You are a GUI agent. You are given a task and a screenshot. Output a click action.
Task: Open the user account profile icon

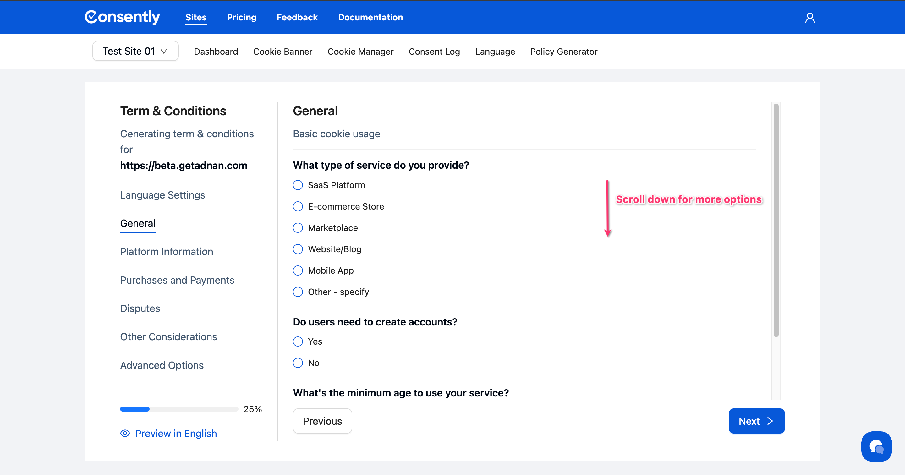[x=810, y=18]
